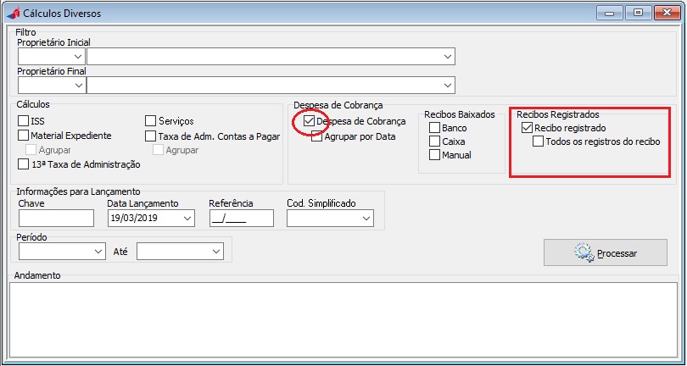Viewport: 687px width, 366px height.
Task: Click the Chave input field
Action: click(56, 219)
